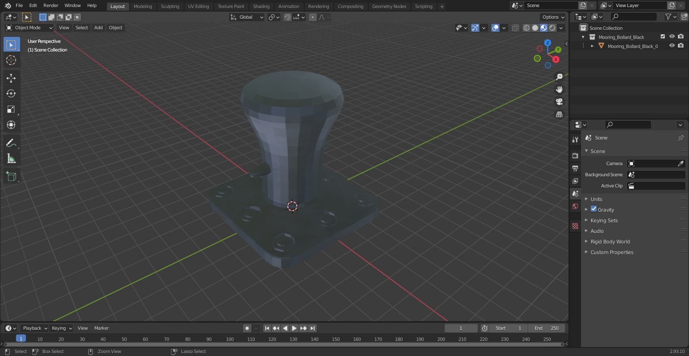Open the Options dropdown in the viewport

click(553, 17)
